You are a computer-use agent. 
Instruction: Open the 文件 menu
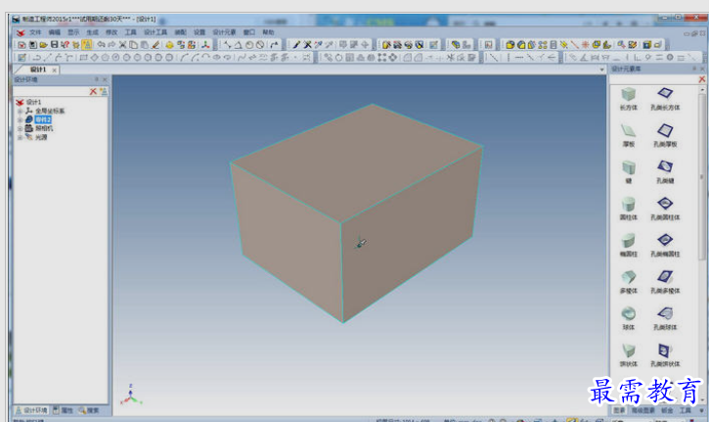35,32
